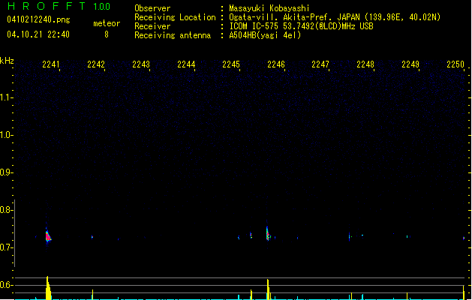Click the 0.7 kHz frequency label
The width and height of the screenshot is (472, 300).
tap(6, 247)
